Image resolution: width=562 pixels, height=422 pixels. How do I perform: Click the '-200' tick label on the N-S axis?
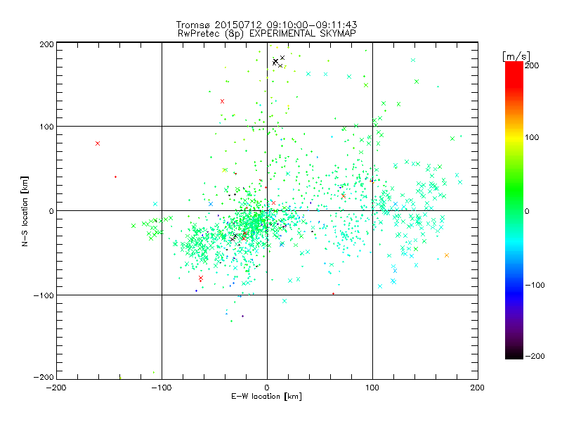tap(44, 377)
